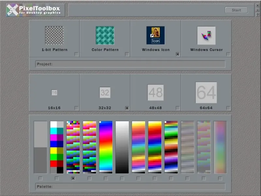Pick the Windows Icon thumbnail
This screenshot has height=196, width=261.
pos(156,35)
